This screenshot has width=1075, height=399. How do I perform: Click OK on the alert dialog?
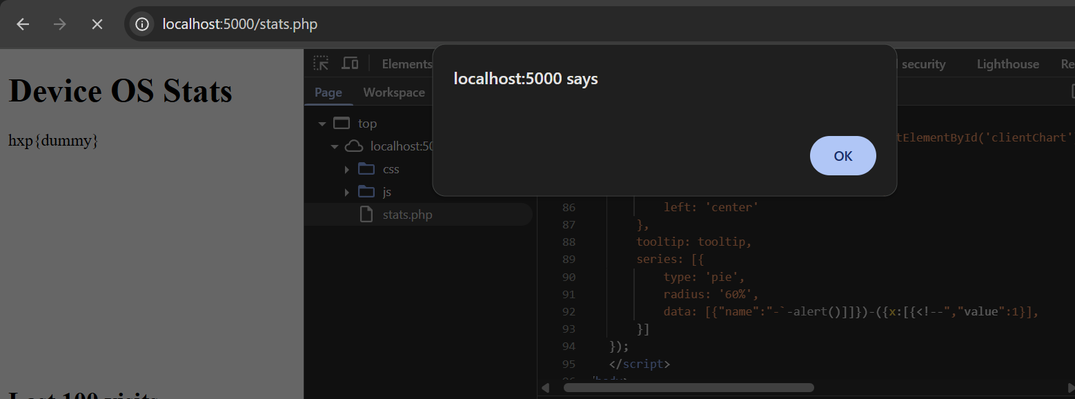click(842, 155)
